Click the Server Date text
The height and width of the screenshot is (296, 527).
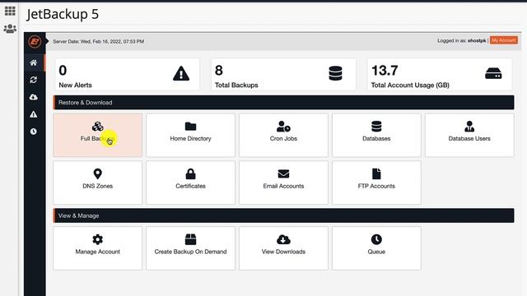[x=99, y=41]
